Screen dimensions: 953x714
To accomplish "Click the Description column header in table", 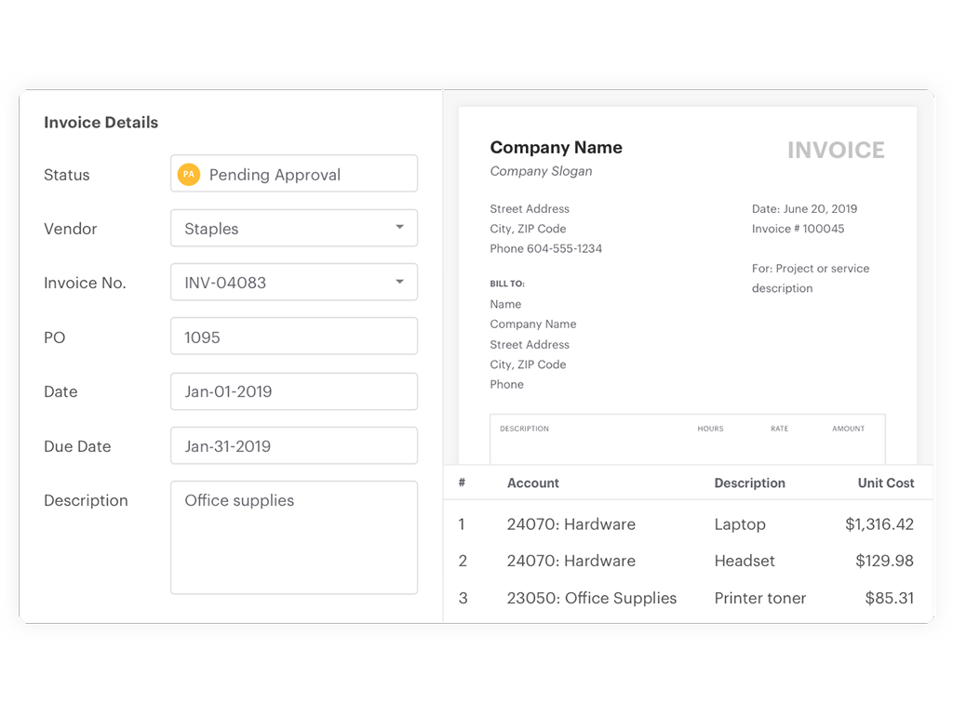I will pos(749,483).
